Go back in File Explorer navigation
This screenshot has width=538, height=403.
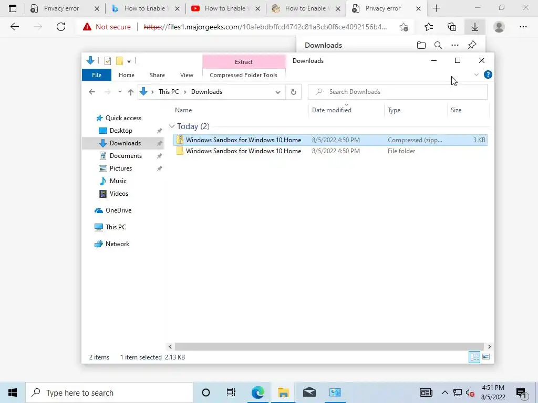tap(91, 92)
